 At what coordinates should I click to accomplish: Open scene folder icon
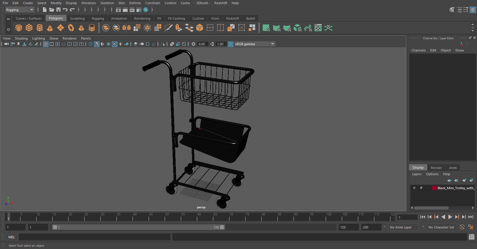point(52,10)
